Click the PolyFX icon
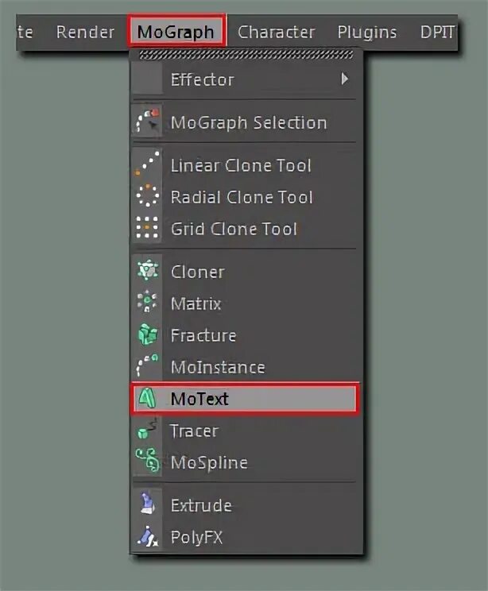 point(147,537)
